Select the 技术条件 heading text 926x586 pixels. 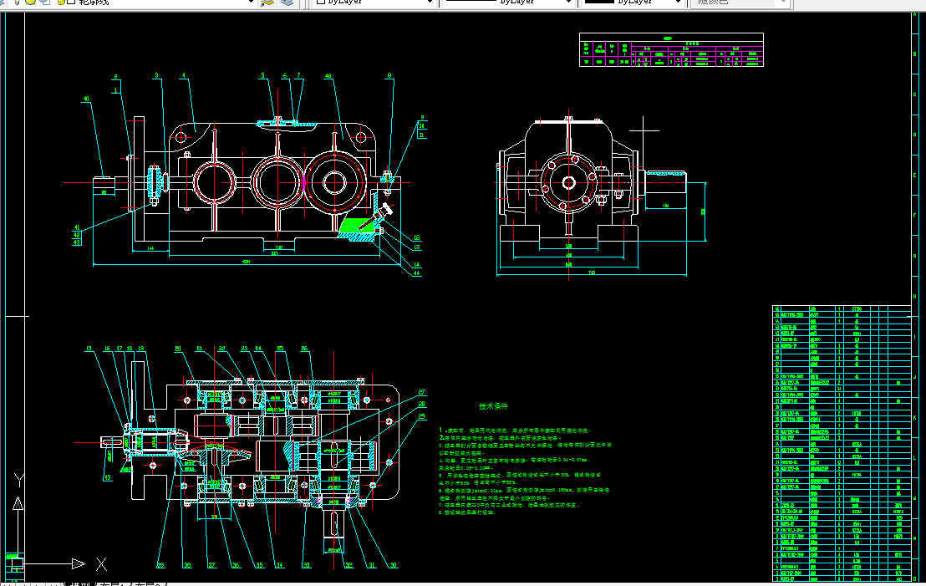493,406
